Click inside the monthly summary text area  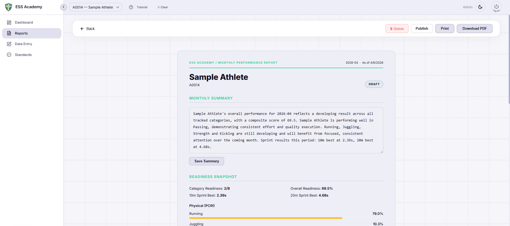[286, 130]
